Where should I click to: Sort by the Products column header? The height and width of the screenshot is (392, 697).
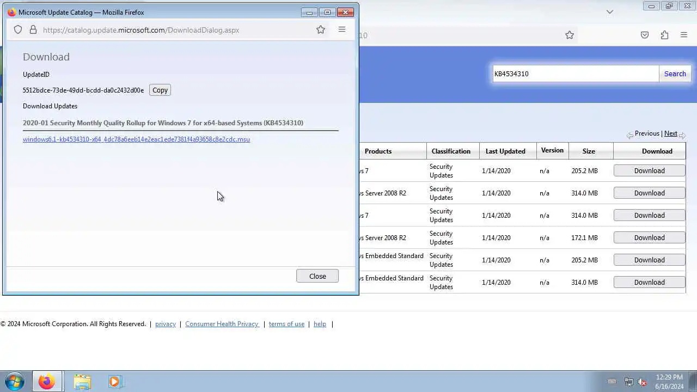(378, 151)
